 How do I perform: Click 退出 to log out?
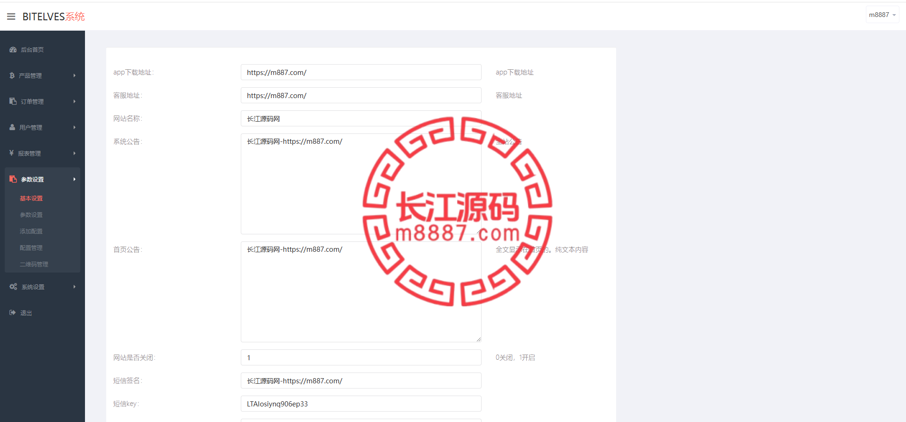tap(26, 313)
